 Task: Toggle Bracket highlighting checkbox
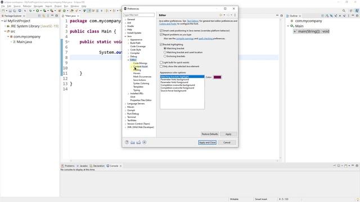[161, 44]
